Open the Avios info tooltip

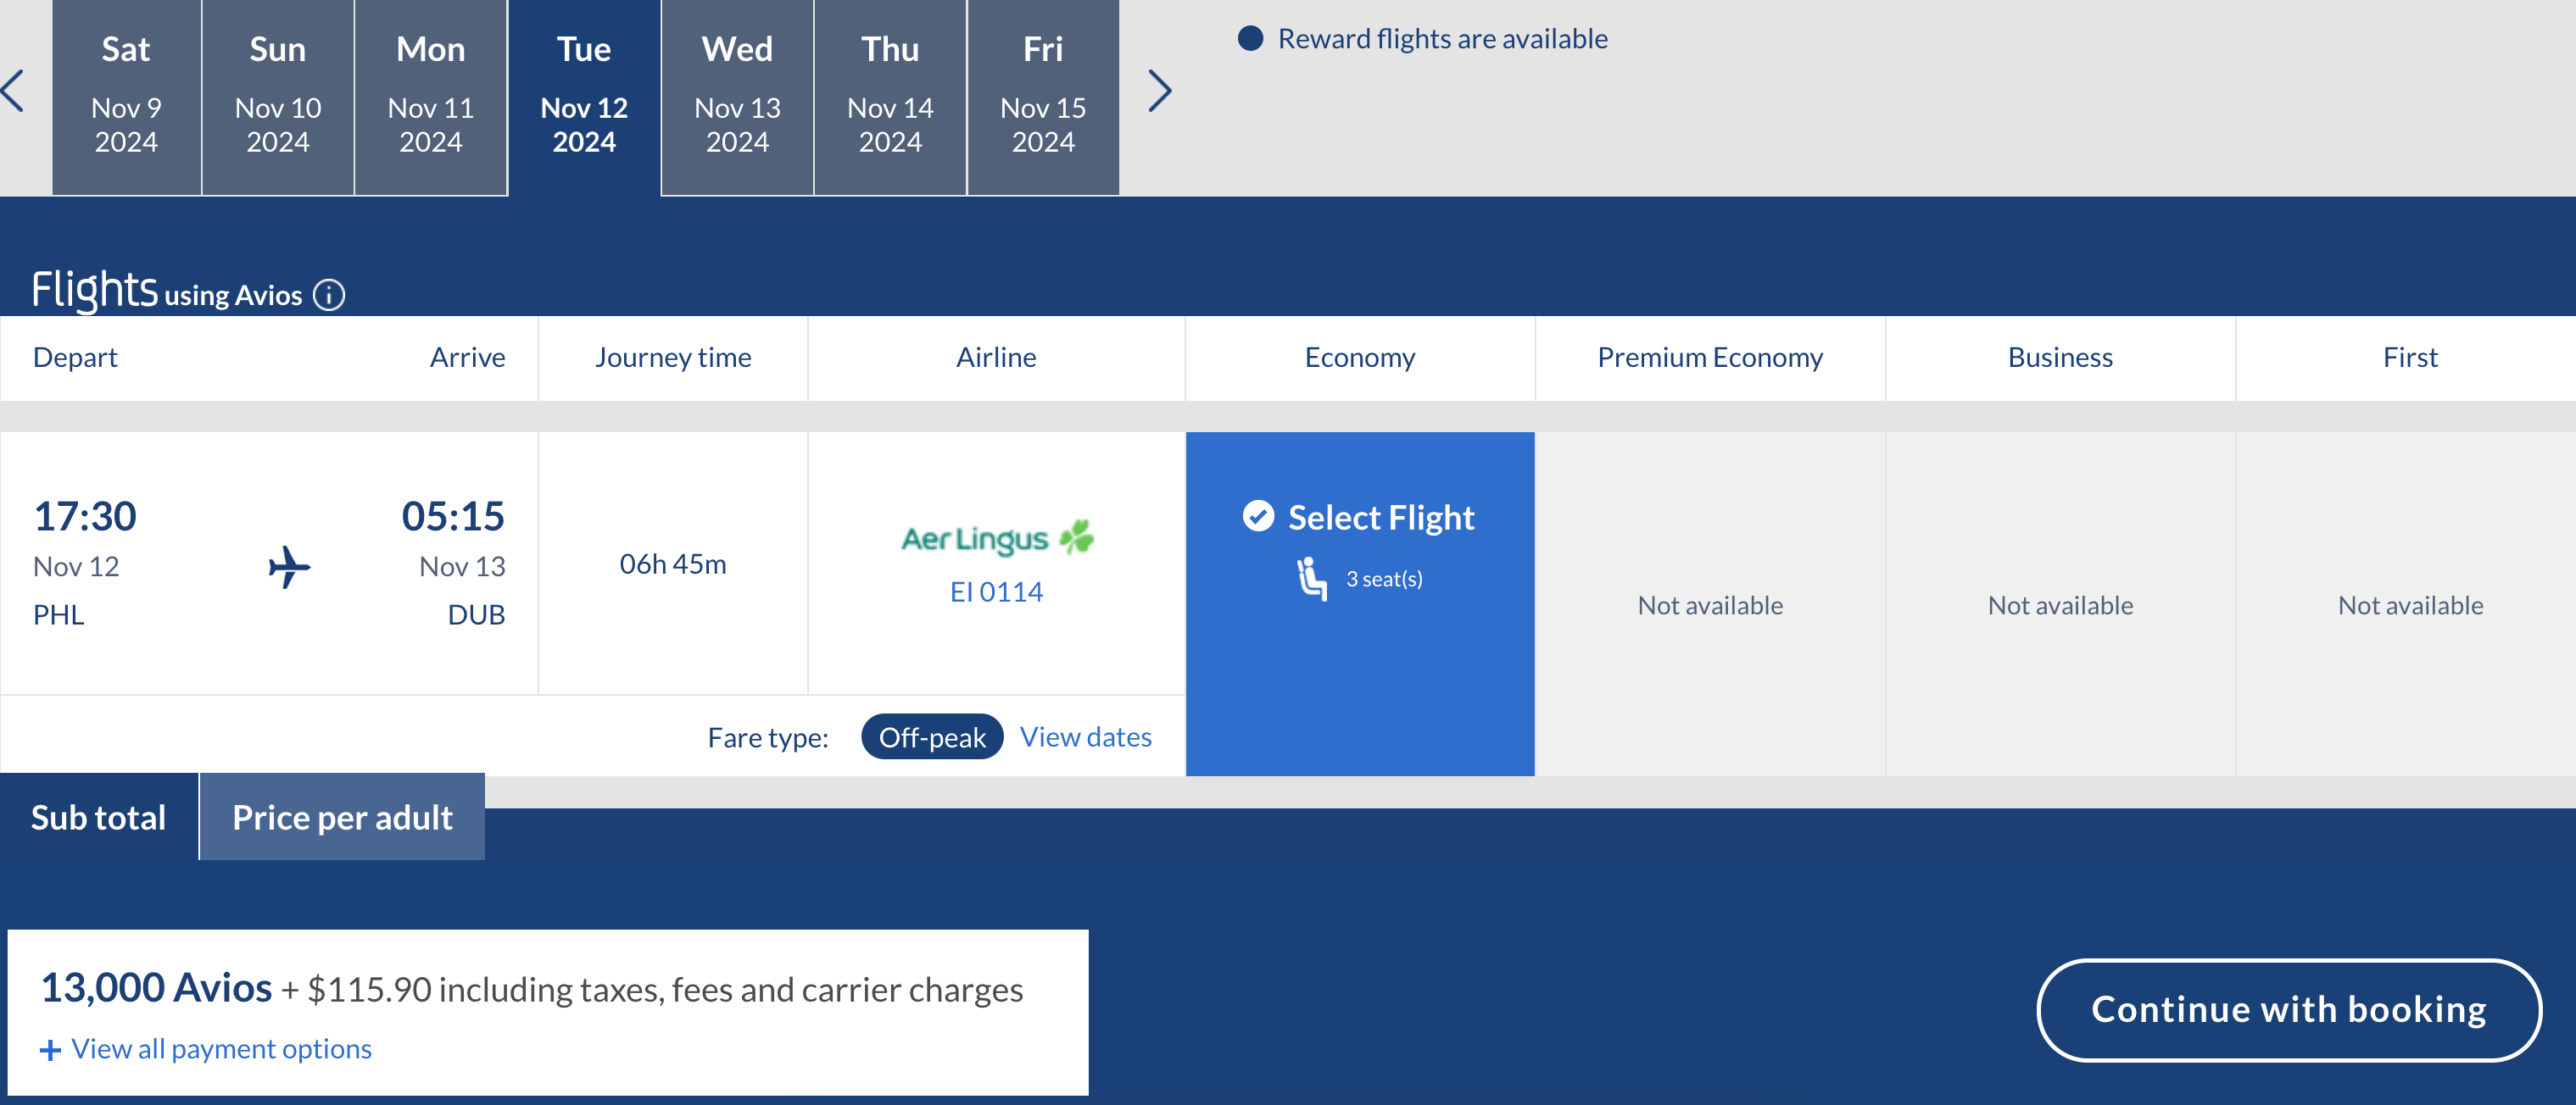[327, 295]
